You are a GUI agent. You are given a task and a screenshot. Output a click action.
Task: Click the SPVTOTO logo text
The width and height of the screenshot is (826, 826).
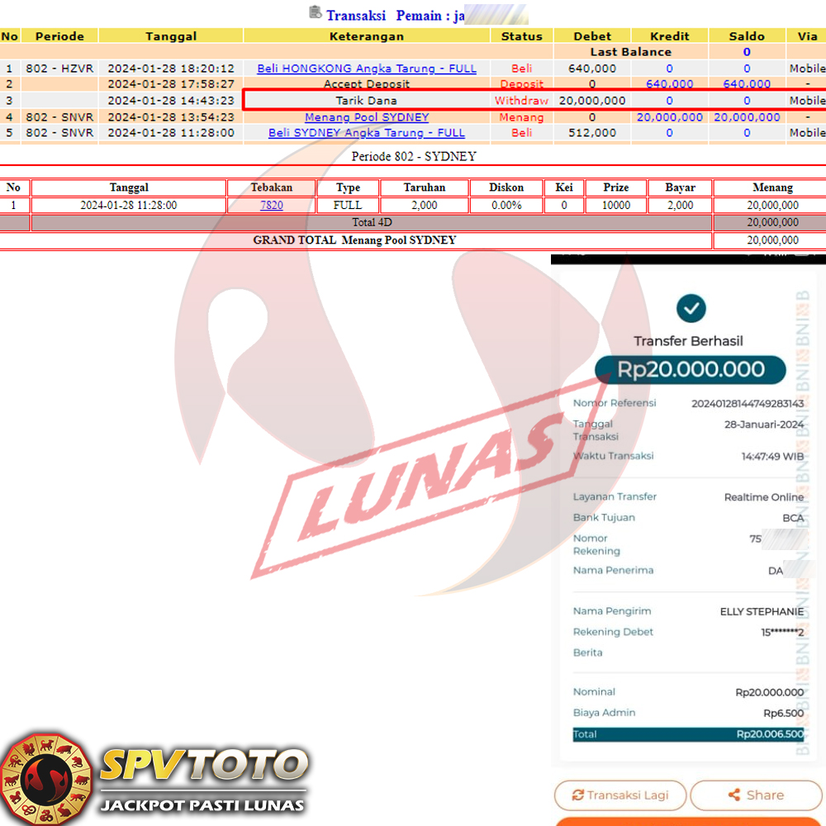[x=203, y=766]
